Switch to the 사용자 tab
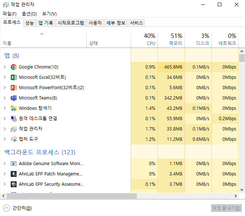 point(95,23)
